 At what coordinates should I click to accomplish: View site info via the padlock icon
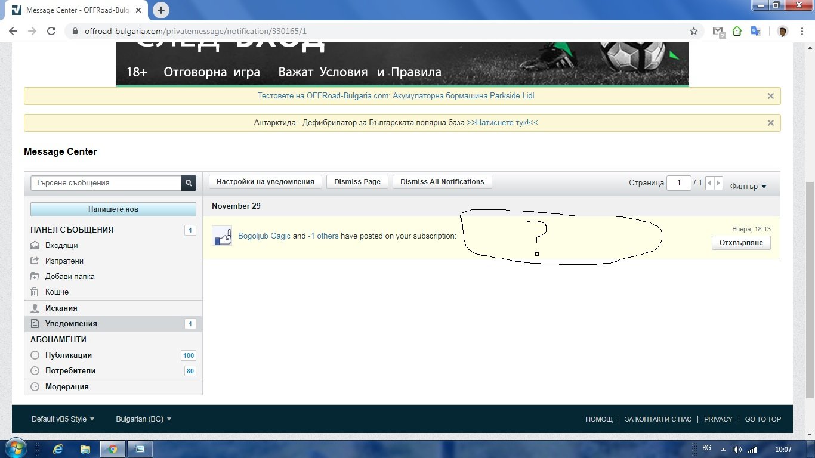(x=75, y=31)
